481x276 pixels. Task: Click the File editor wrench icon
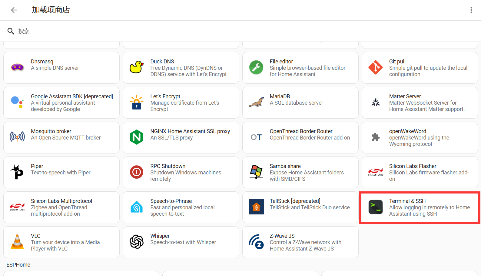tap(256, 67)
